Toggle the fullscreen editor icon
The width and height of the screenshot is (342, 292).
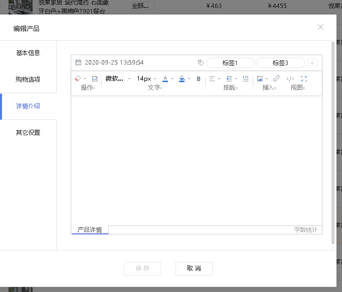304,79
